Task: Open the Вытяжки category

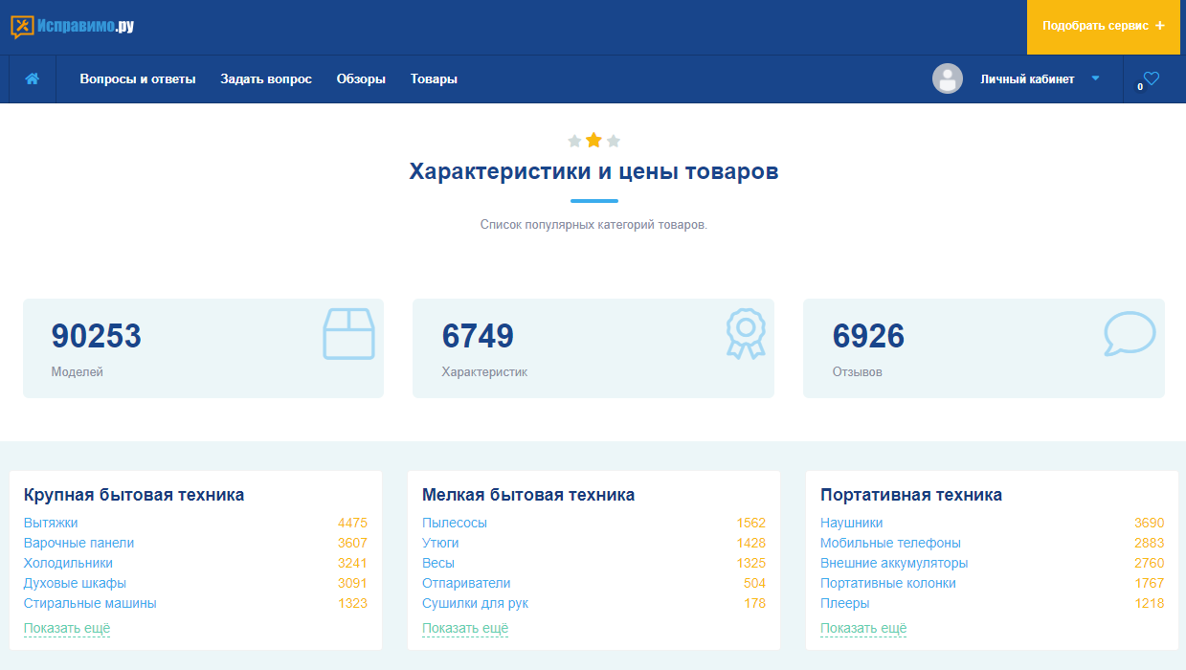Action: pos(51,523)
